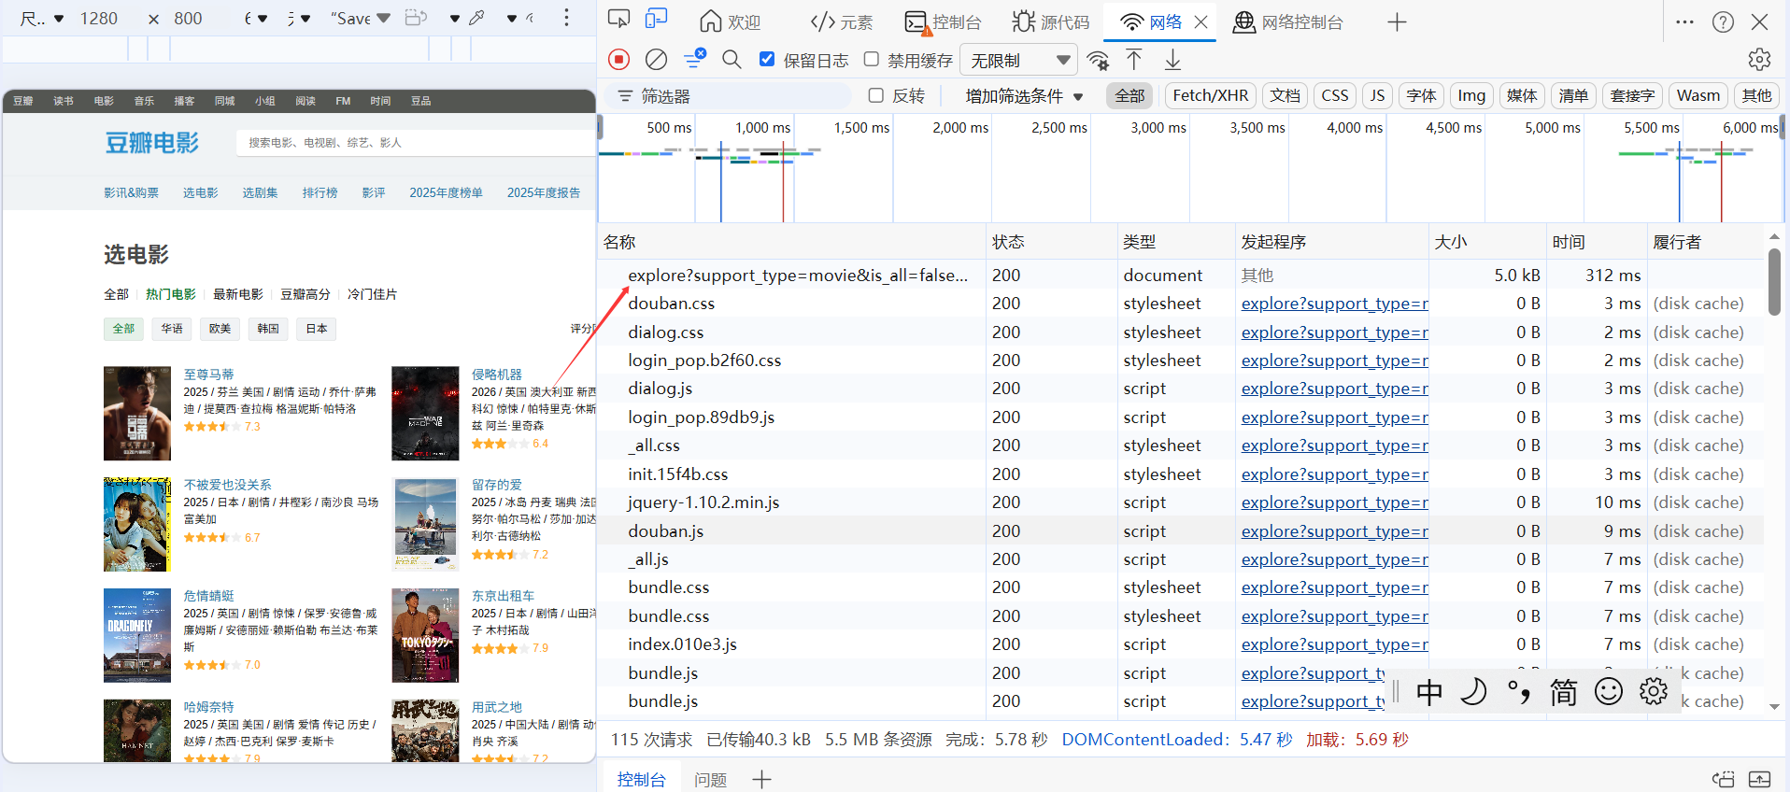Open network search with the magnifier icon

click(732, 60)
